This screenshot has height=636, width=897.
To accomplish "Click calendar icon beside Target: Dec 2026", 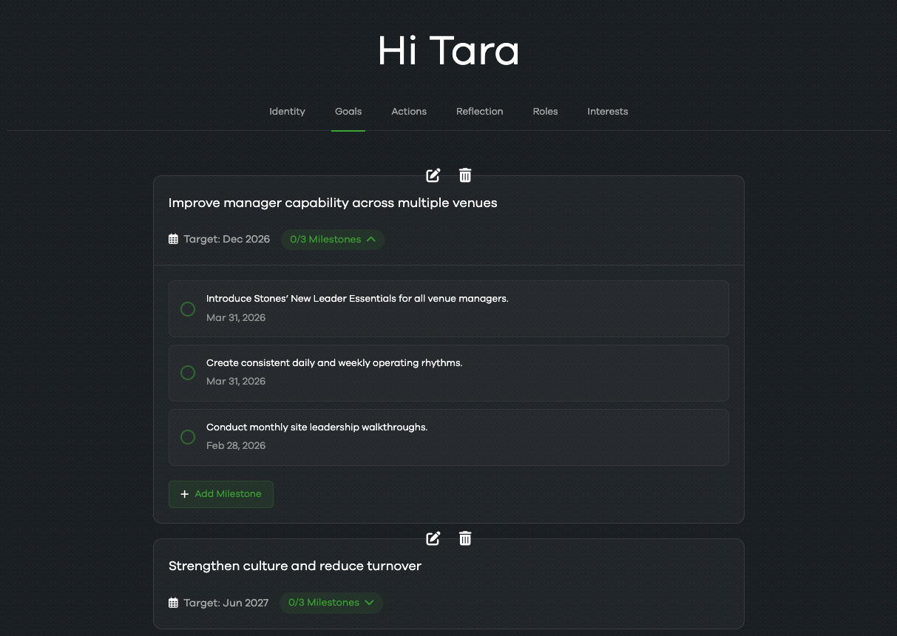I will (x=174, y=240).
